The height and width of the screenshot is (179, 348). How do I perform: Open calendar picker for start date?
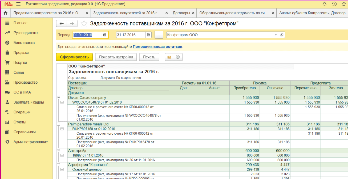pos(105,35)
